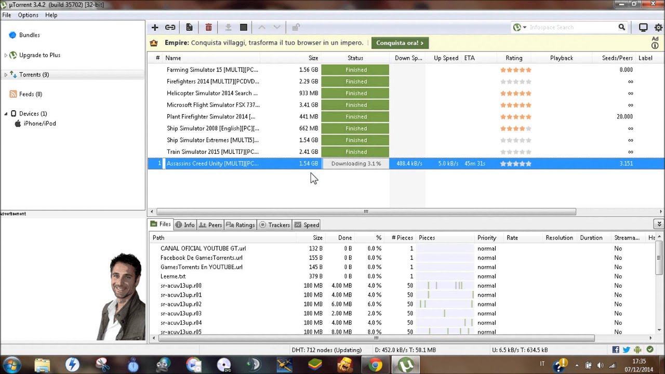This screenshot has height=374, width=665.
Task: Click torrent list horizontal scrollbar
Action: point(366,211)
